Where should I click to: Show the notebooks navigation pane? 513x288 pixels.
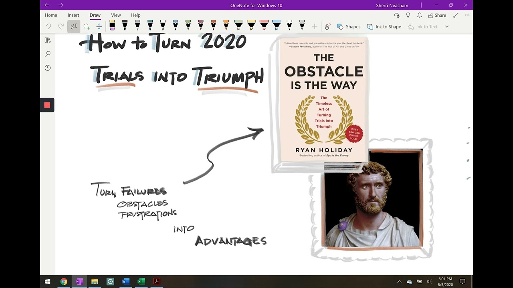point(48,40)
